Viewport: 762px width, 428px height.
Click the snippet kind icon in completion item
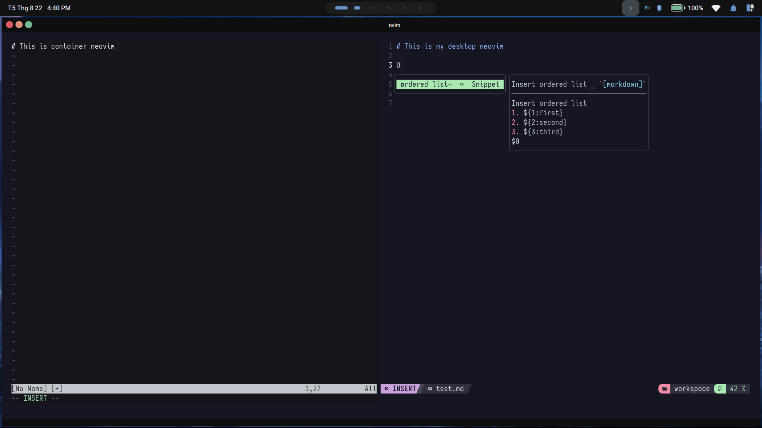tap(462, 84)
